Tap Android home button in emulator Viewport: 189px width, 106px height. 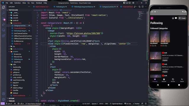click(x=168, y=85)
